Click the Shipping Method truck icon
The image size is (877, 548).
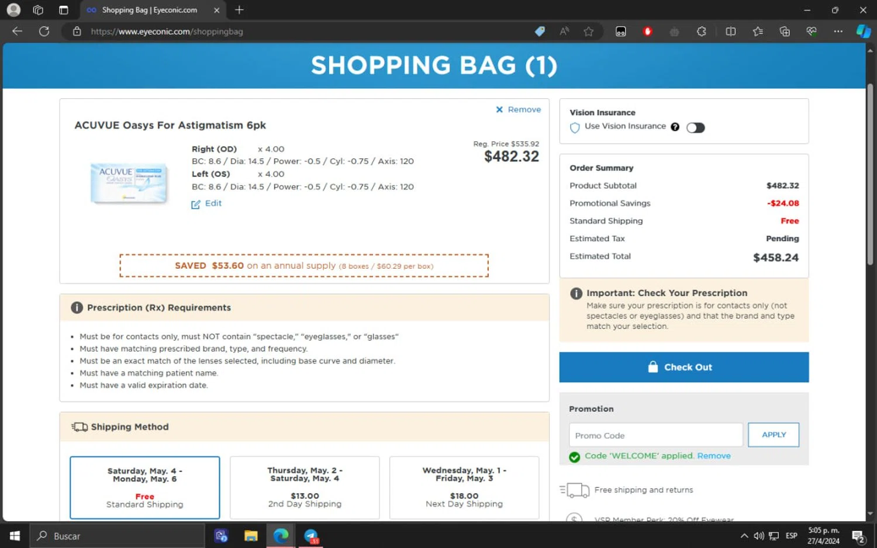point(80,427)
